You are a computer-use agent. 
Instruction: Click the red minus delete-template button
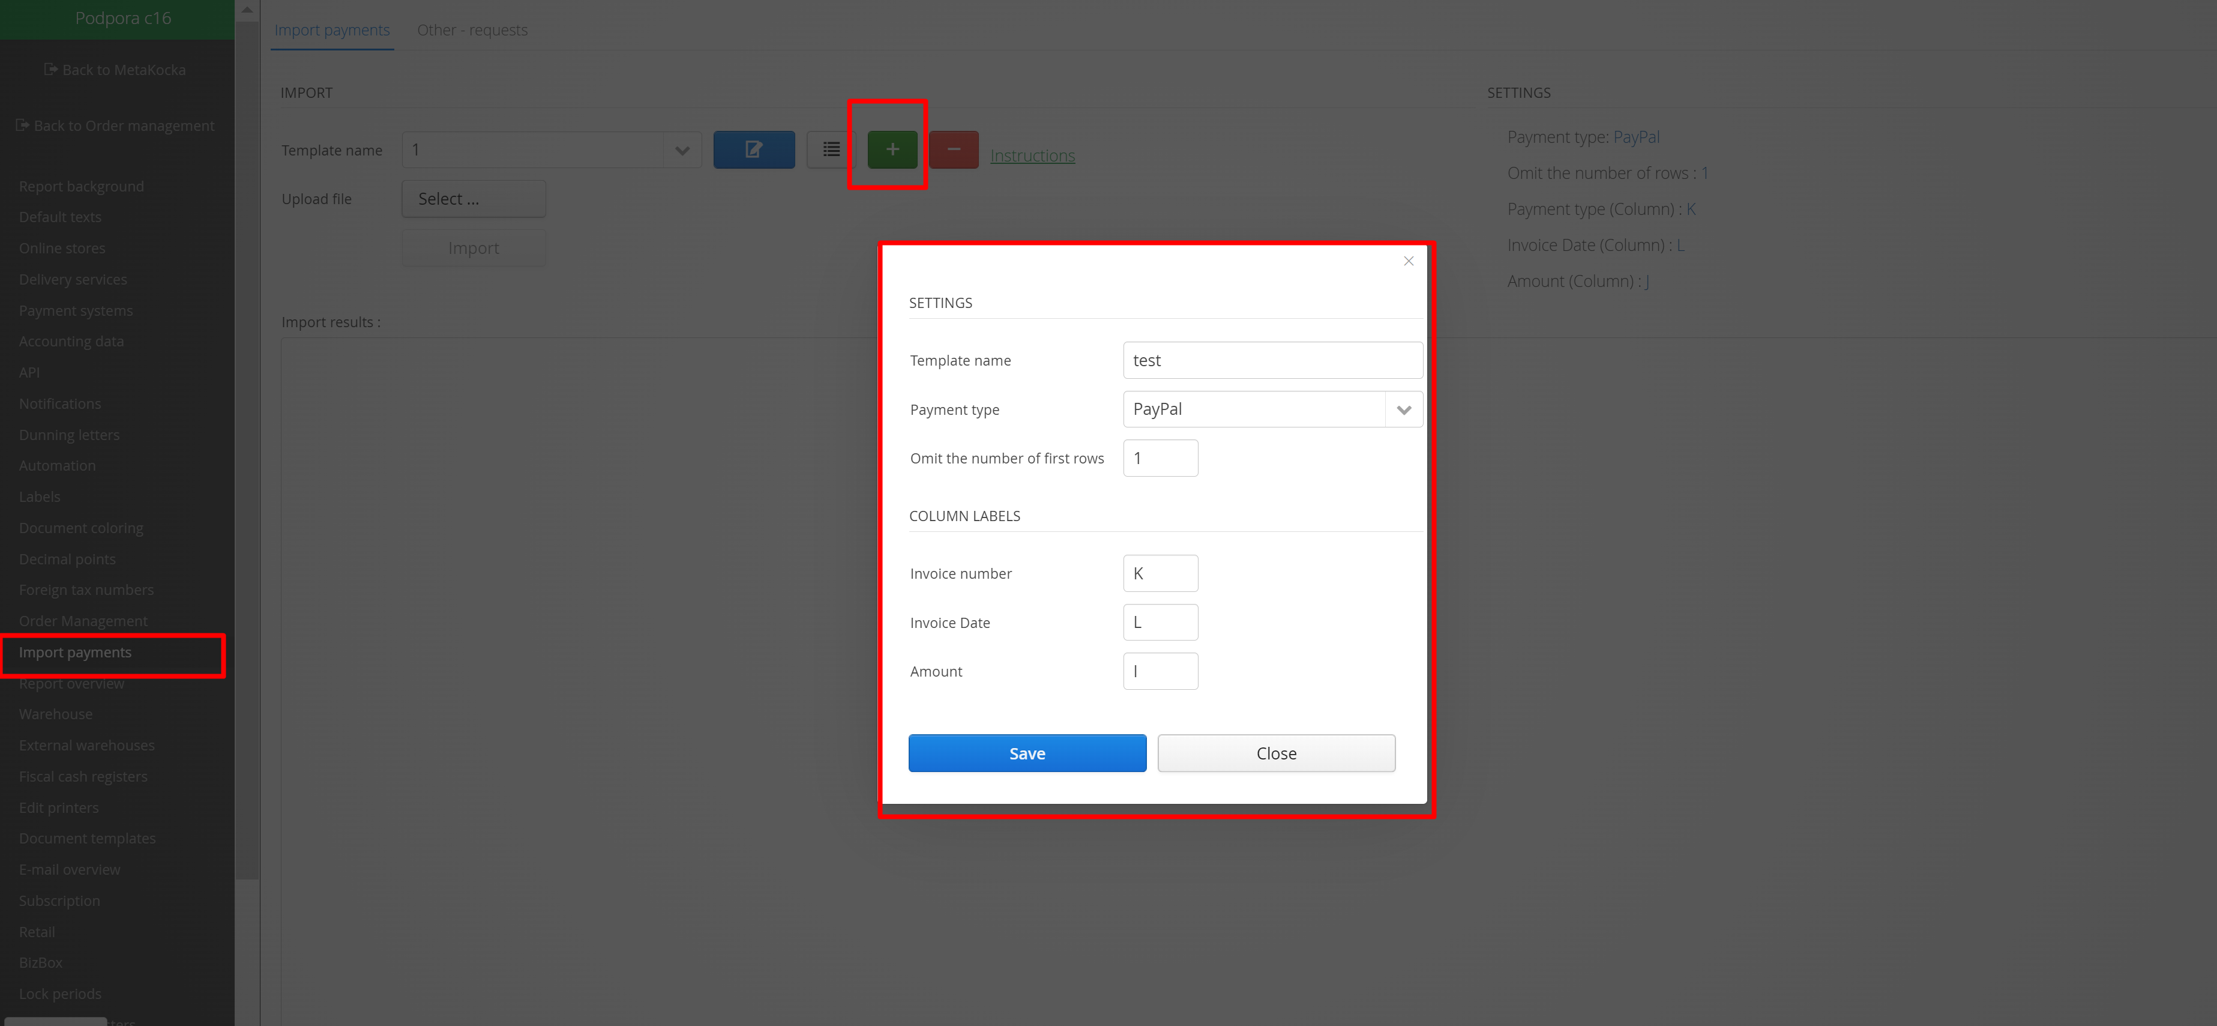coord(952,149)
